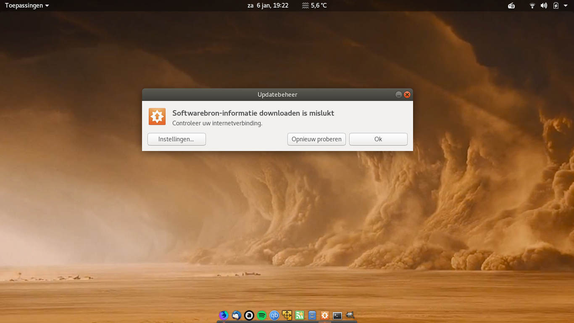Screen dimensions: 574x323
Task: Click the Updatebeheer title bar
Action: point(277,95)
